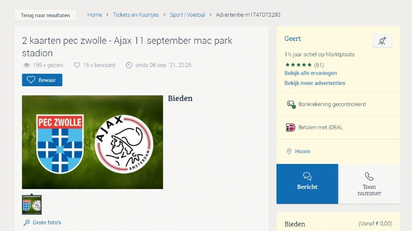Click the eye icon beside 159 x gezien
This screenshot has height=231, width=412.
click(26, 65)
